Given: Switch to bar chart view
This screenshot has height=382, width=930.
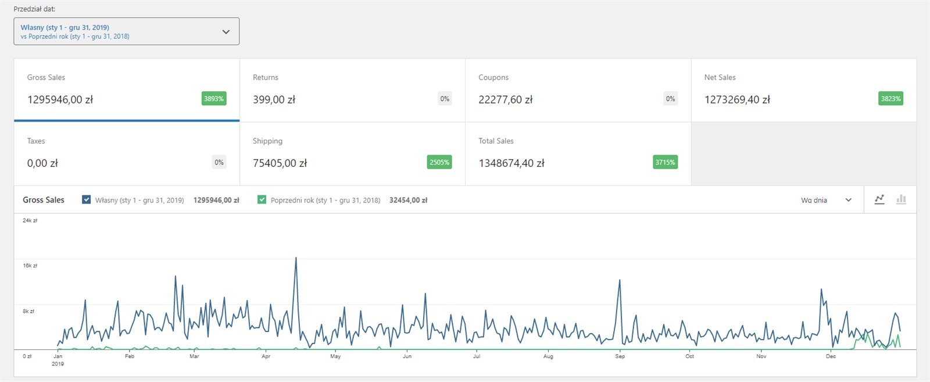Looking at the screenshot, I should (901, 199).
